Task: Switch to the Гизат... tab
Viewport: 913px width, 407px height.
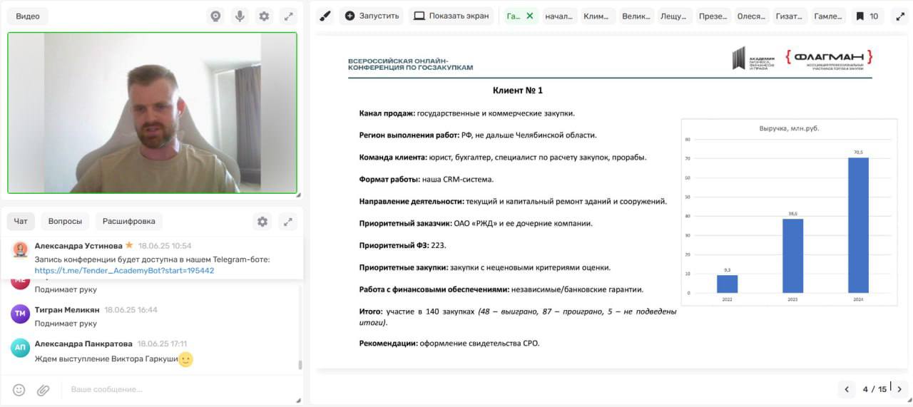Action: pyautogui.click(x=790, y=16)
